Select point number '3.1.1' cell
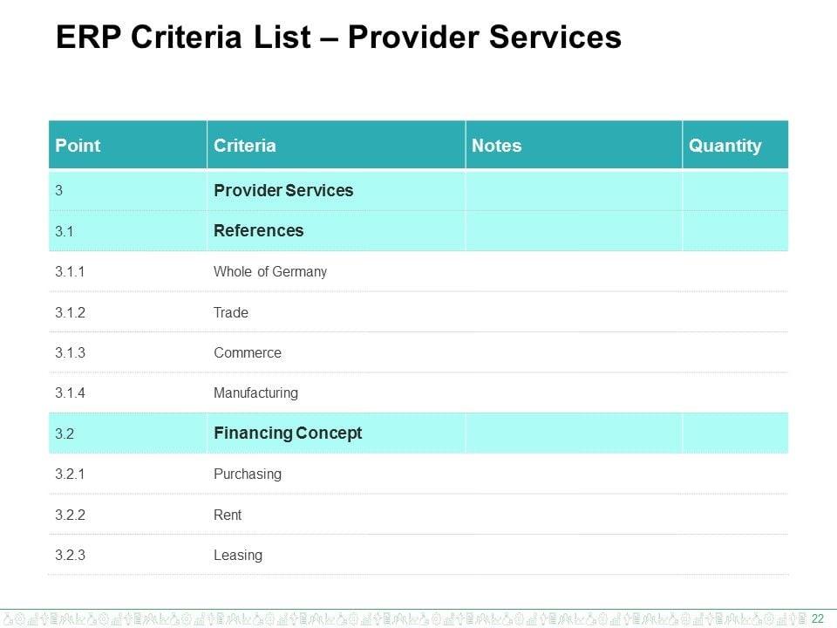Screen dimensions: 837x628 70,271
